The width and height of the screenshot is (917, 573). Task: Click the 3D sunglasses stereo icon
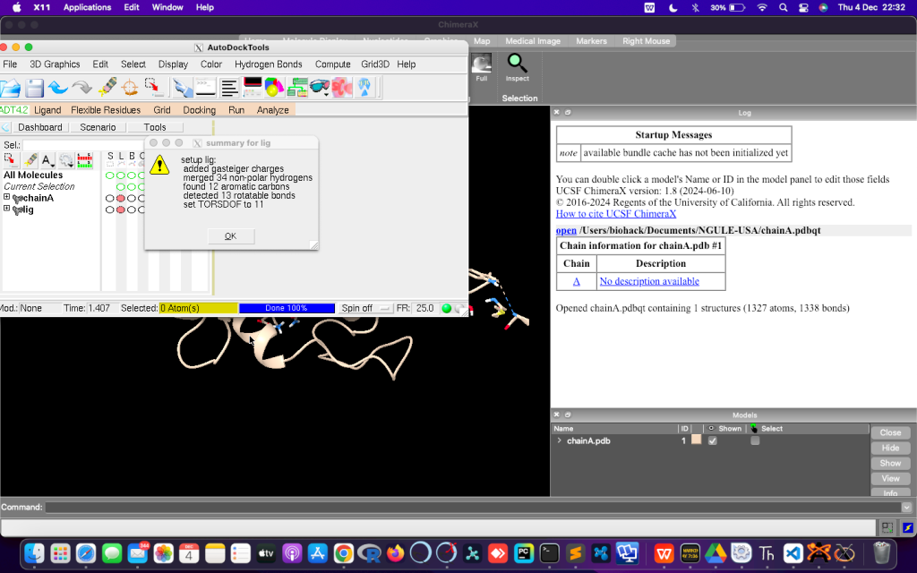[x=320, y=88]
